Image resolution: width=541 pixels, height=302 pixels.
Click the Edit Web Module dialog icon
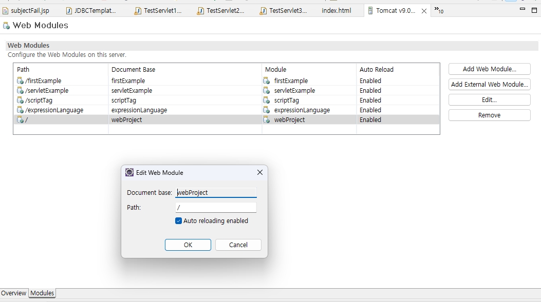coord(129,172)
